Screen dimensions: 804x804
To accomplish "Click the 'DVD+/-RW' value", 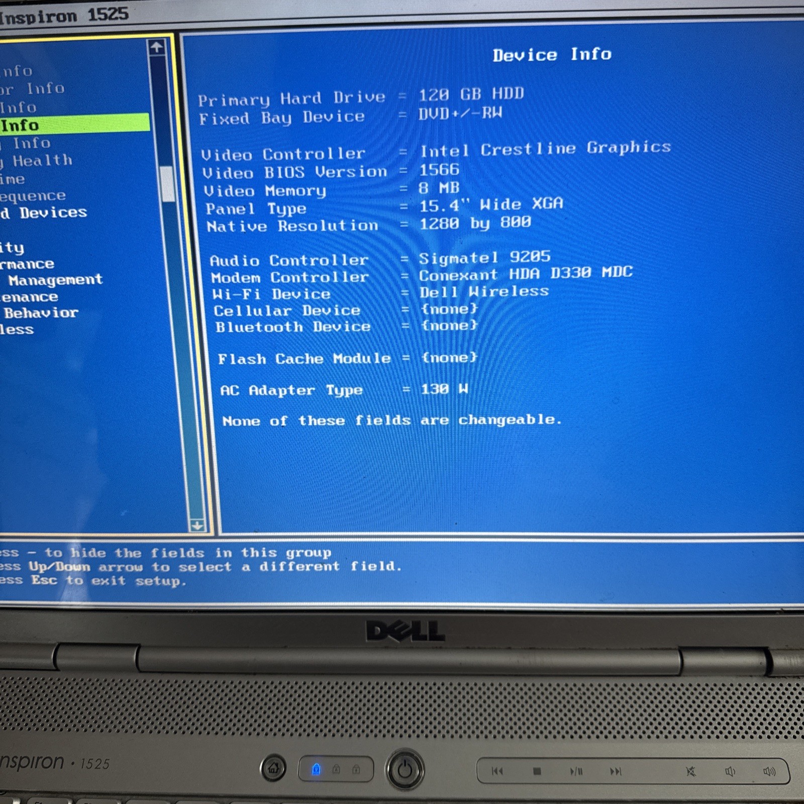I will coord(460,113).
